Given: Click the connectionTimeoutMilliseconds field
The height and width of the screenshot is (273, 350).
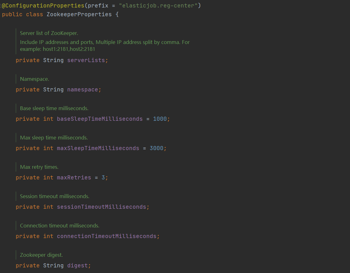Looking at the screenshot, I should pos(107,236).
